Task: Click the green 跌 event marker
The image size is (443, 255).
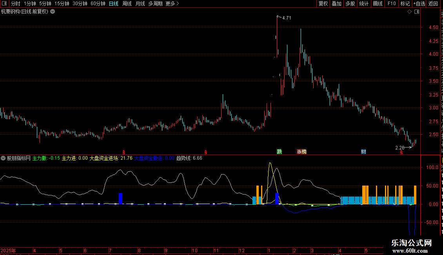Action: click(x=280, y=152)
